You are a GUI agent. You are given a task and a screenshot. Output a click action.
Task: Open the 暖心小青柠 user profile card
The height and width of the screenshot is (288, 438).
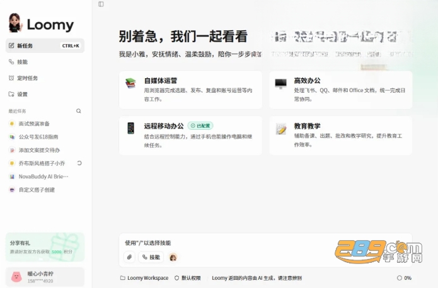click(x=45, y=277)
